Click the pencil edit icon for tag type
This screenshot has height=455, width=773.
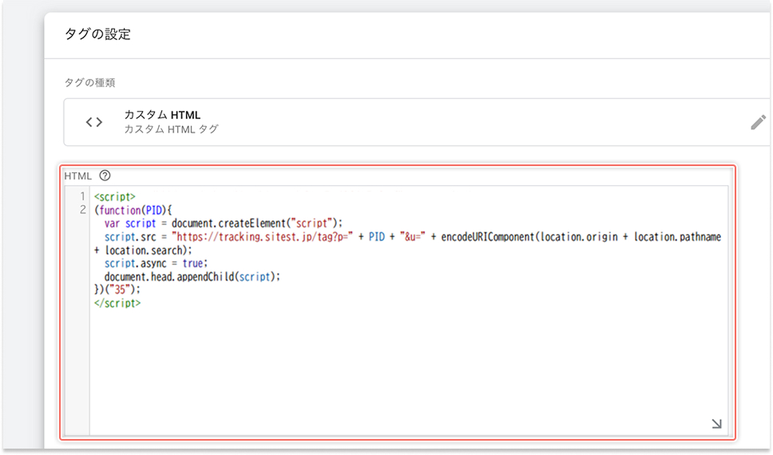(x=758, y=122)
